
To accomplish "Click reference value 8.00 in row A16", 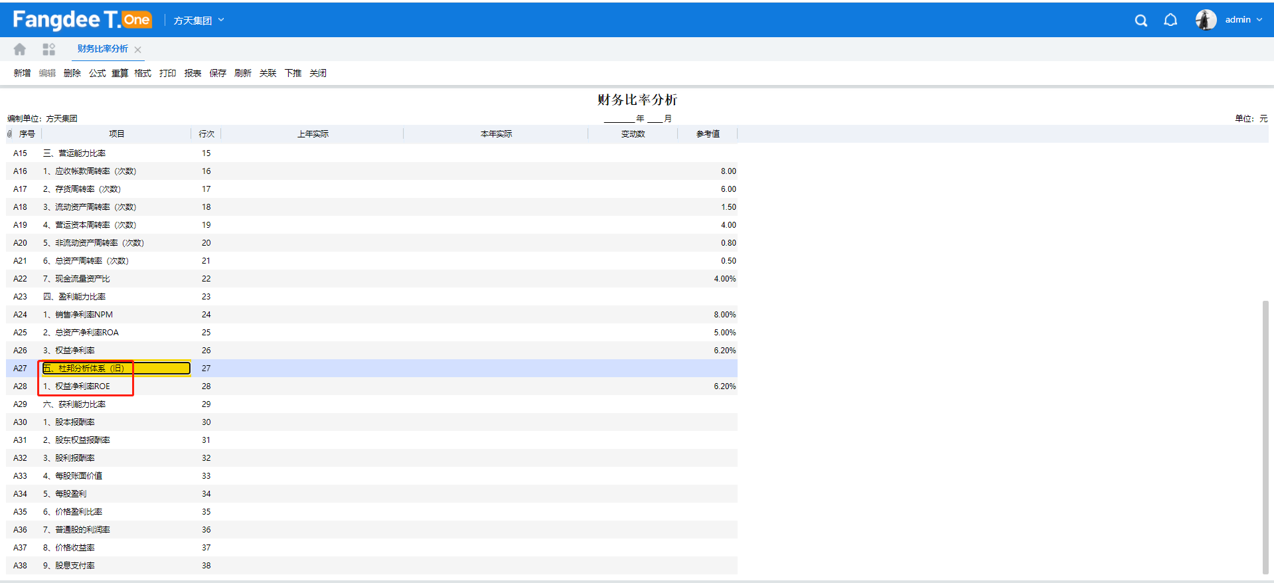I will (728, 171).
